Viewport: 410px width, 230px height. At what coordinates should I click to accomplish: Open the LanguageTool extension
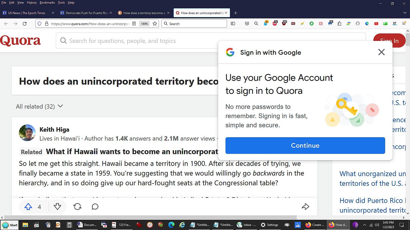394,24
